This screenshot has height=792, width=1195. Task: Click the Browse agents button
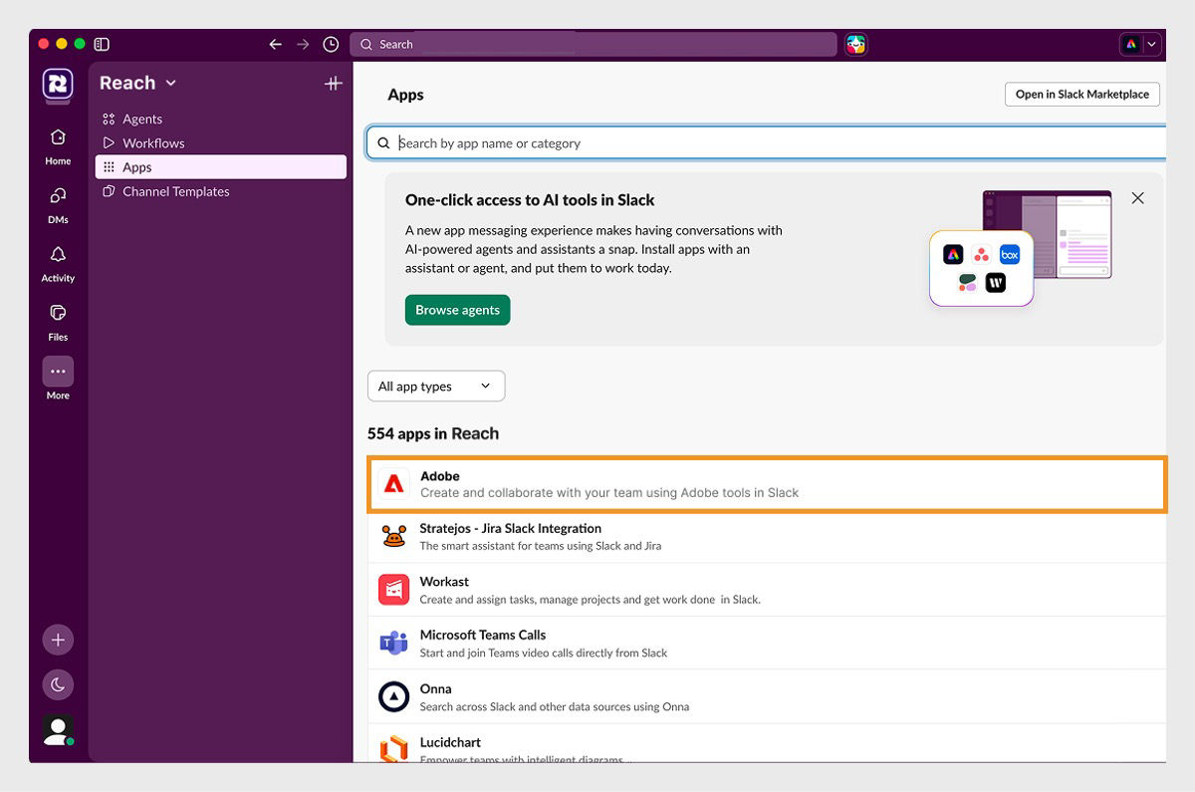pyautogui.click(x=458, y=310)
